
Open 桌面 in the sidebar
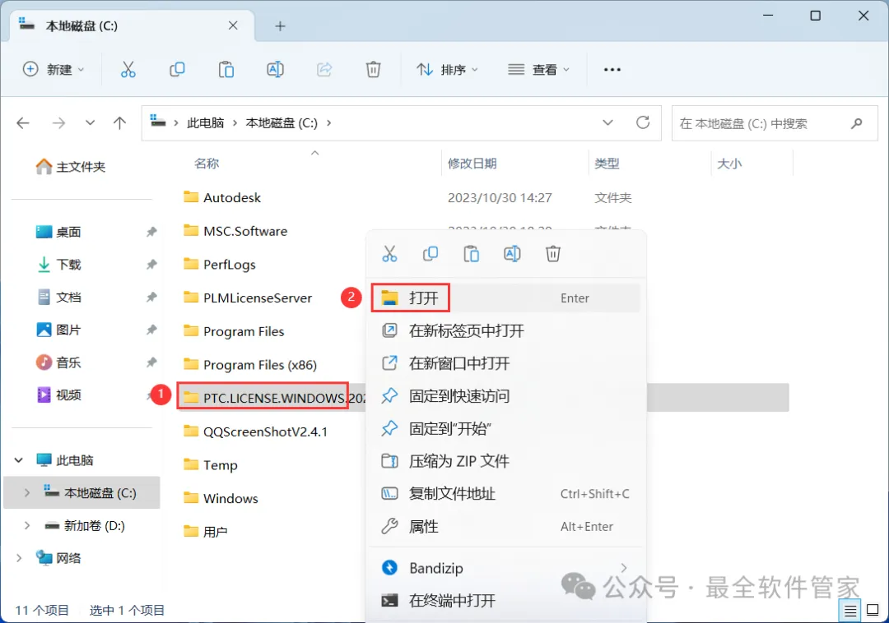point(59,232)
